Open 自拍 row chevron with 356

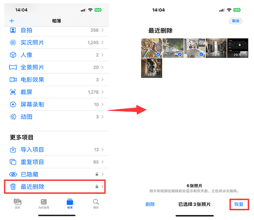[x=103, y=30]
